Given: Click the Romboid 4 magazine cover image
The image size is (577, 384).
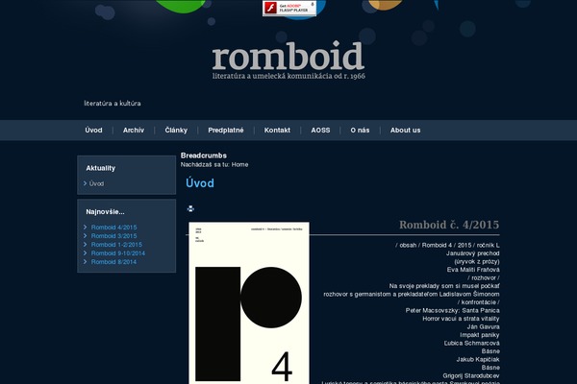Looking at the screenshot, I should (x=249, y=302).
